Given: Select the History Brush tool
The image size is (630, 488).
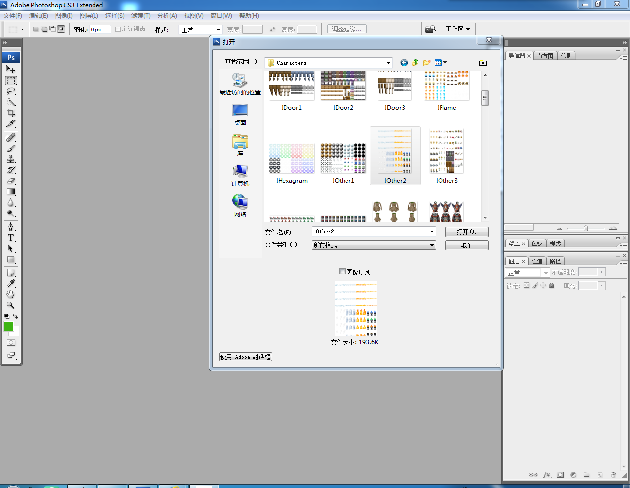Looking at the screenshot, I should coord(11,170).
